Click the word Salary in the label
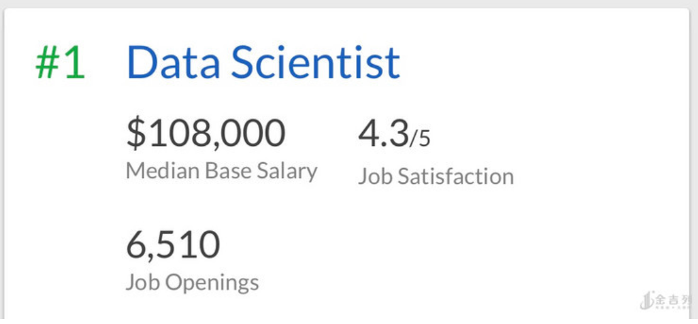The height and width of the screenshot is (324, 698). 287,170
